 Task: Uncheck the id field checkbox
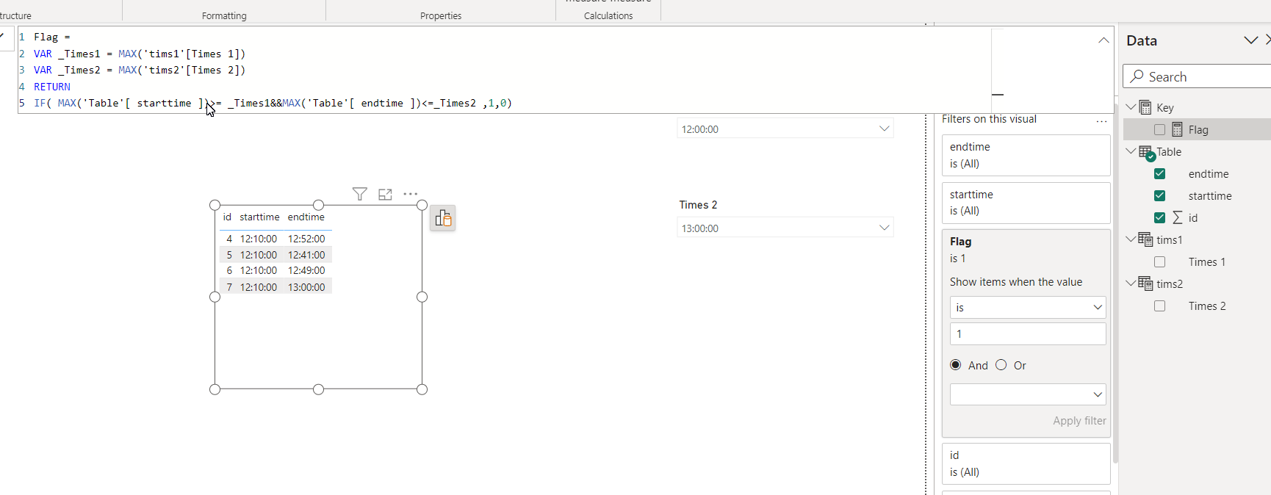coord(1159,218)
